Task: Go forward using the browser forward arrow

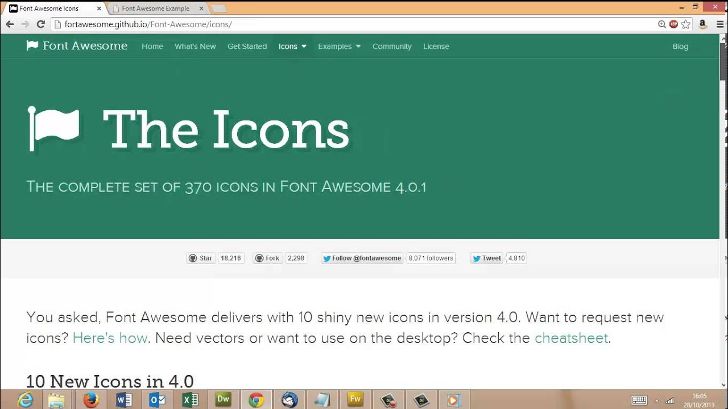Action: pyautogui.click(x=25, y=24)
